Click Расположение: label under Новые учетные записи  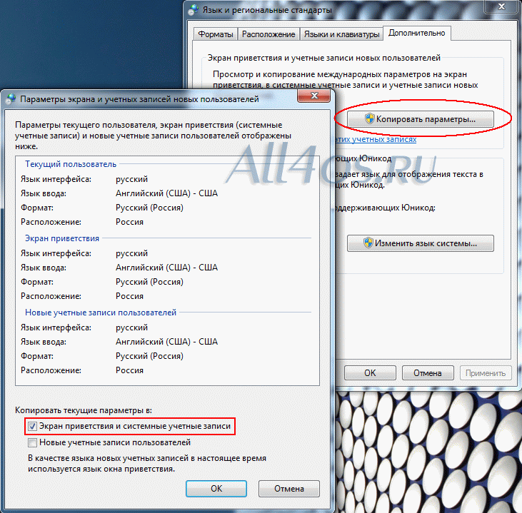coord(51,370)
